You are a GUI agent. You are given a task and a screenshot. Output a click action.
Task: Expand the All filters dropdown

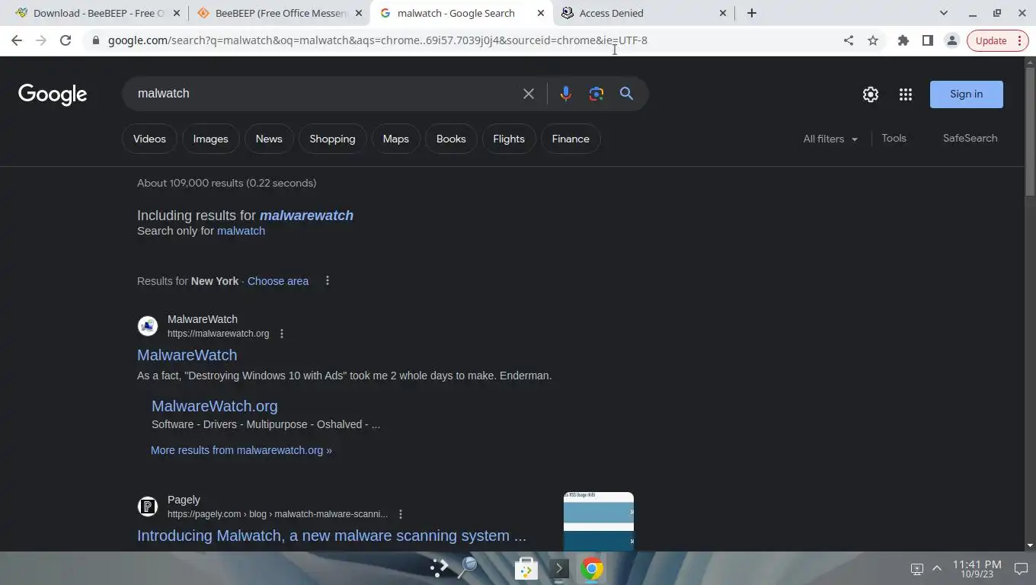pos(830,139)
